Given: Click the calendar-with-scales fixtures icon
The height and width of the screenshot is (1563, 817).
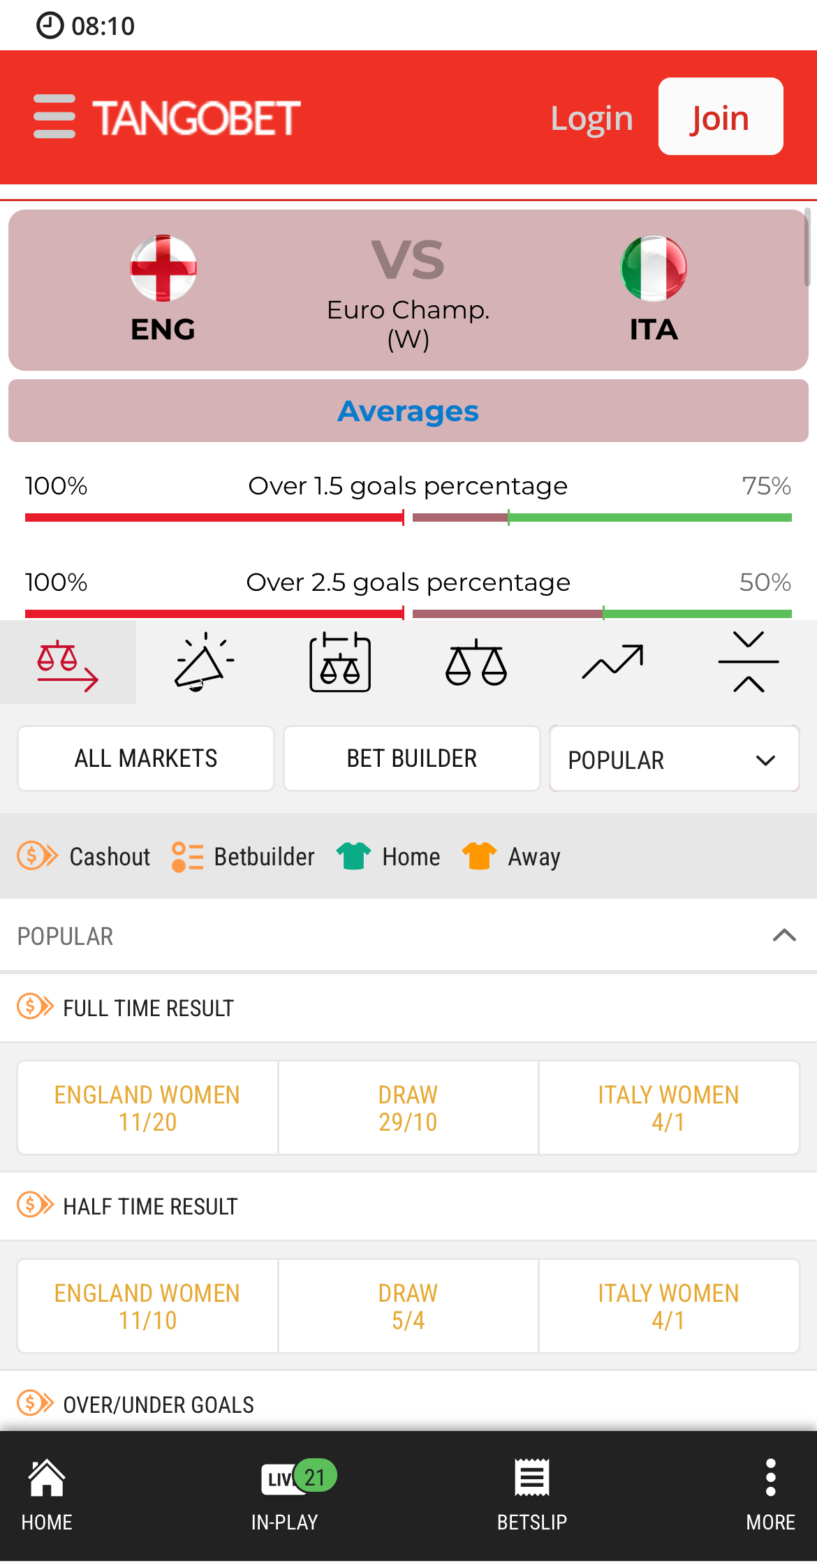Looking at the screenshot, I should coord(340,662).
